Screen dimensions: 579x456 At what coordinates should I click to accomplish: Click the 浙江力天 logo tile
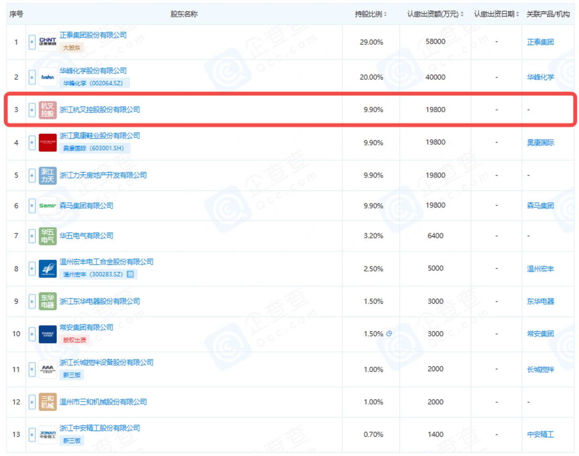(x=47, y=175)
